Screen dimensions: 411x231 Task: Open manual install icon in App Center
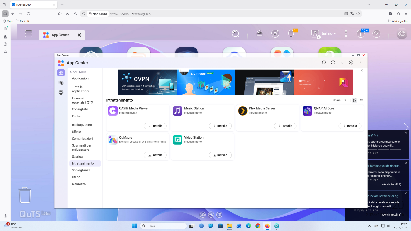[x=342, y=63]
